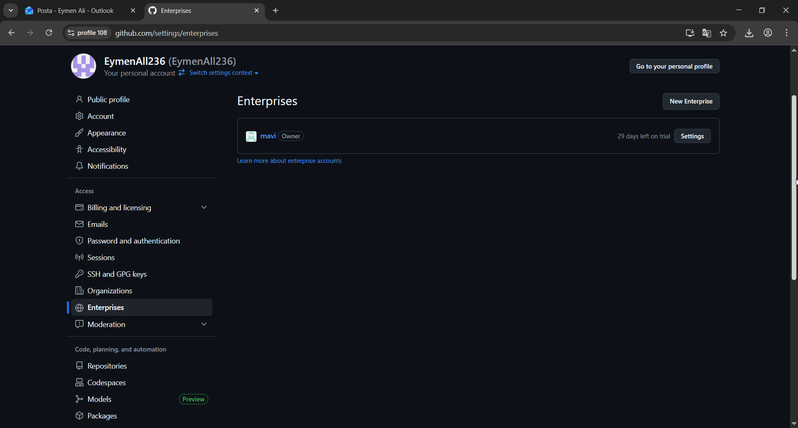Click the SSH and GPG key icon

(79, 274)
